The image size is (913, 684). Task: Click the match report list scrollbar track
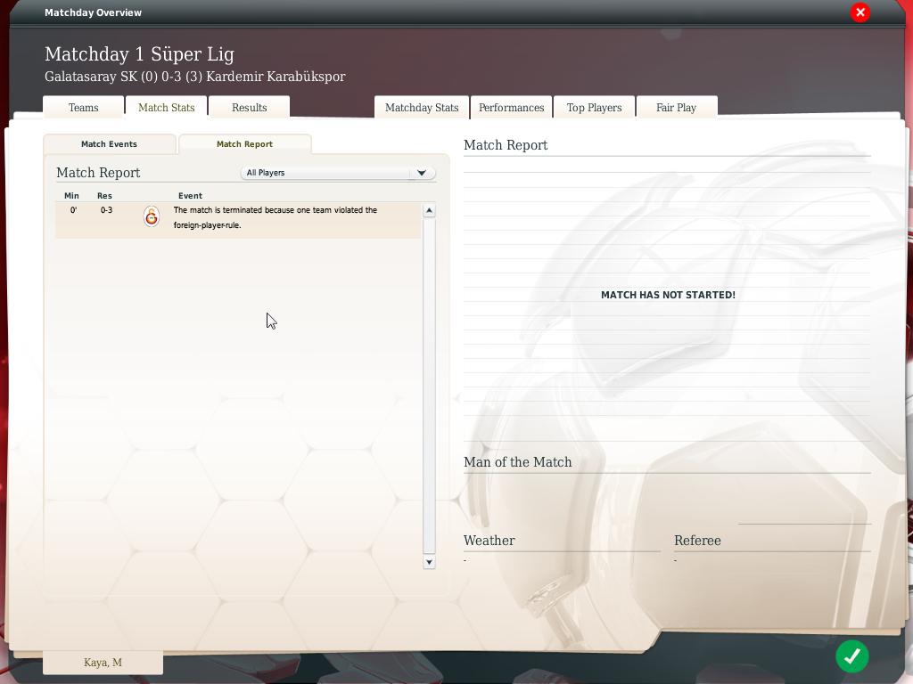click(x=429, y=387)
